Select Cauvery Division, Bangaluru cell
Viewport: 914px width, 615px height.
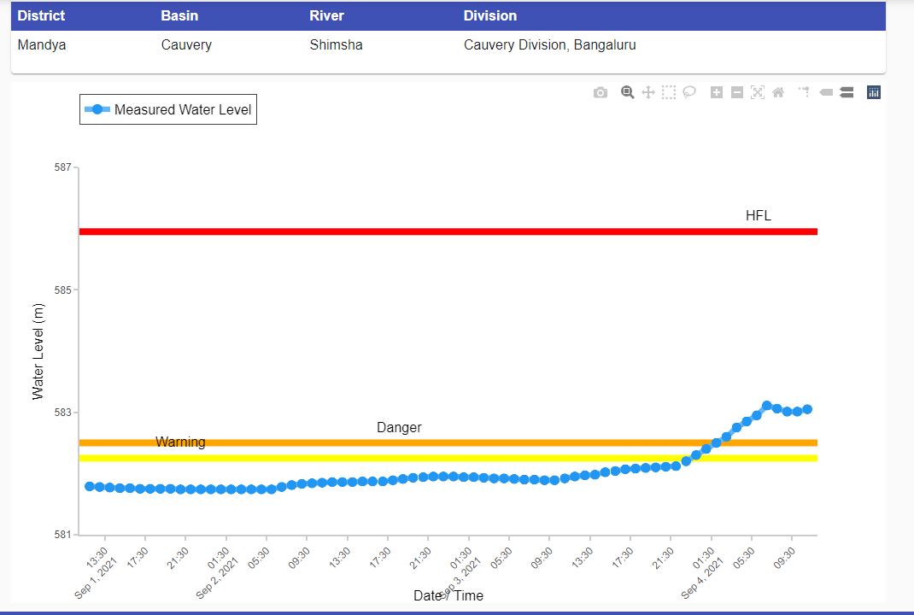pyautogui.click(x=550, y=45)
